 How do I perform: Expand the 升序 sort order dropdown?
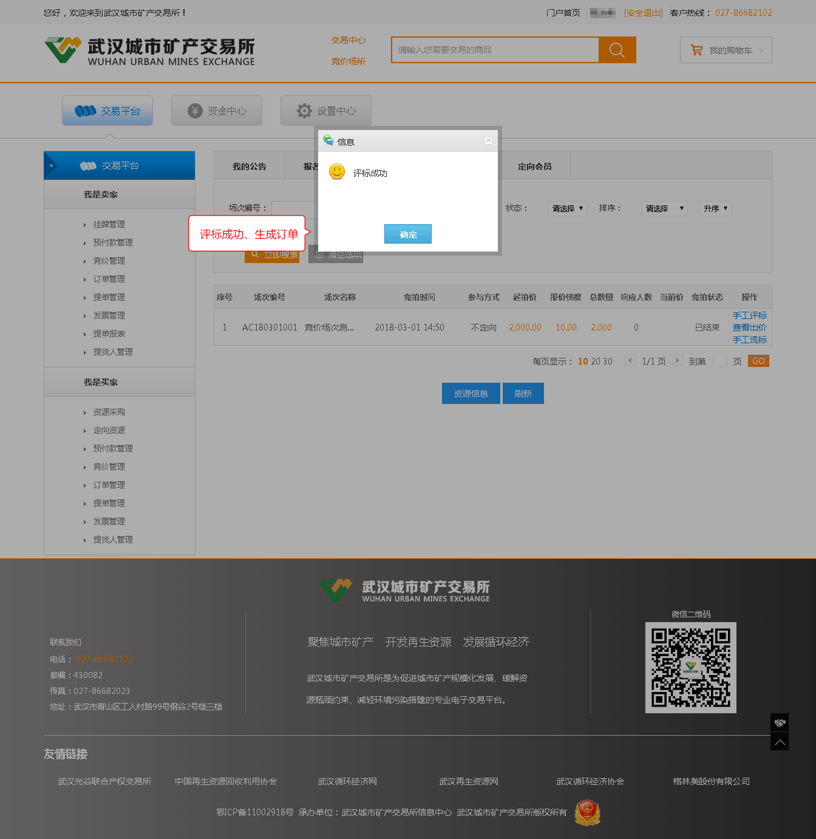(x=715, y=208)
